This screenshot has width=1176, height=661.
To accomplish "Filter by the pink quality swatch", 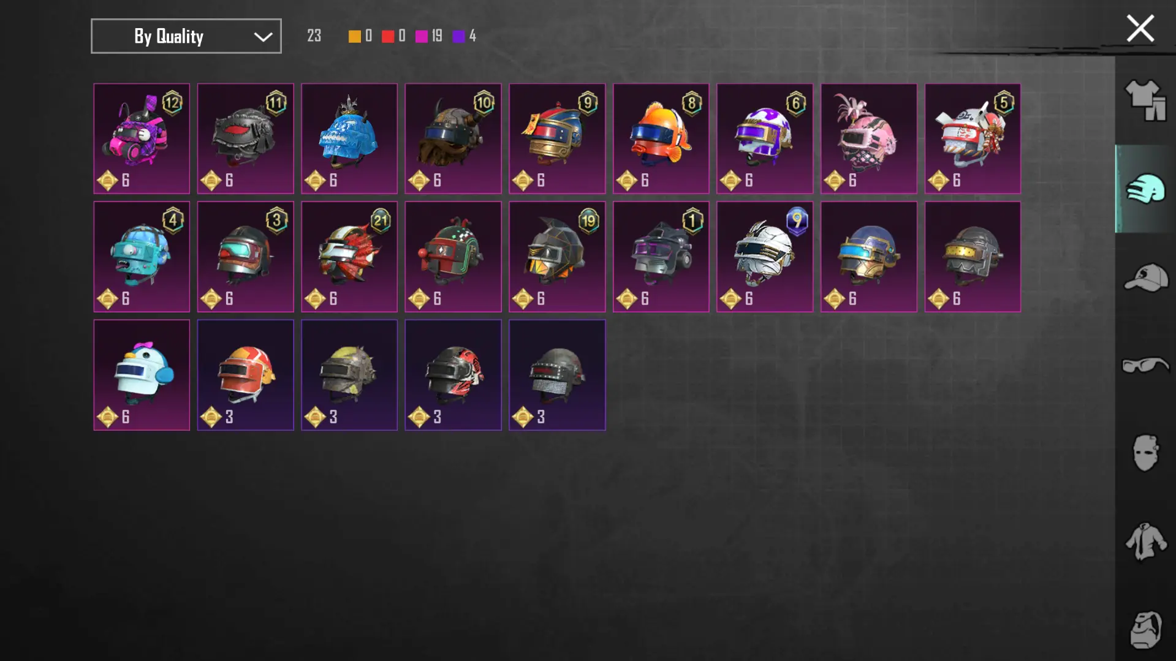I will point(421,36).
